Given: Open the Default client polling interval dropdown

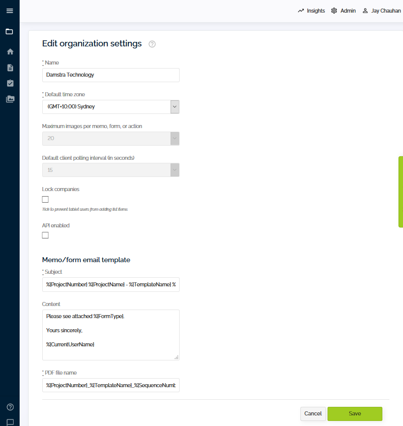Looking at the screenshot, I should [x=111, y=170].
